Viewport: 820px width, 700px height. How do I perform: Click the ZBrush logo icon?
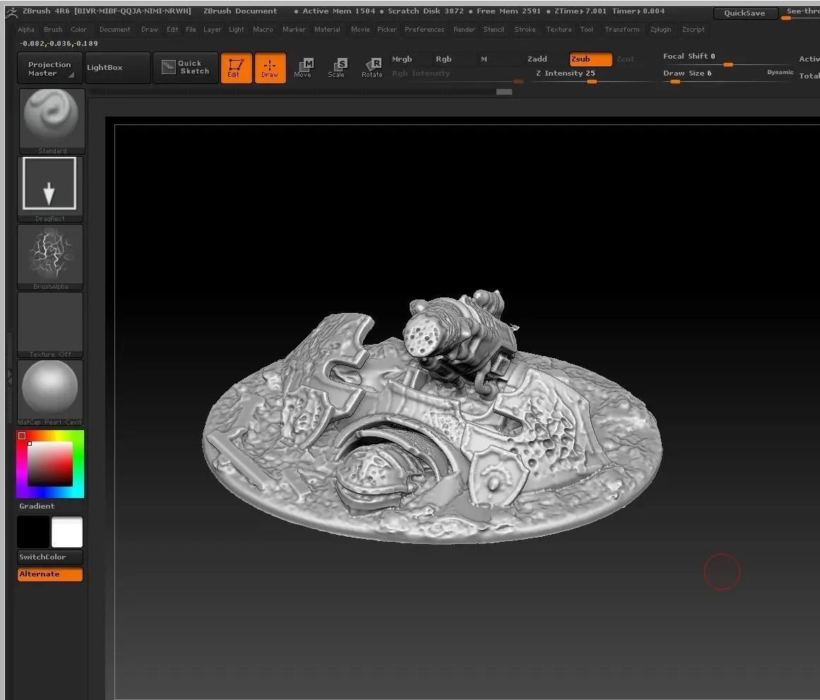11,12
